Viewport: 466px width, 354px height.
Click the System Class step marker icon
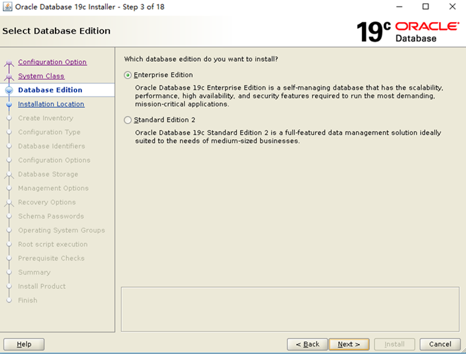[9, 77]
